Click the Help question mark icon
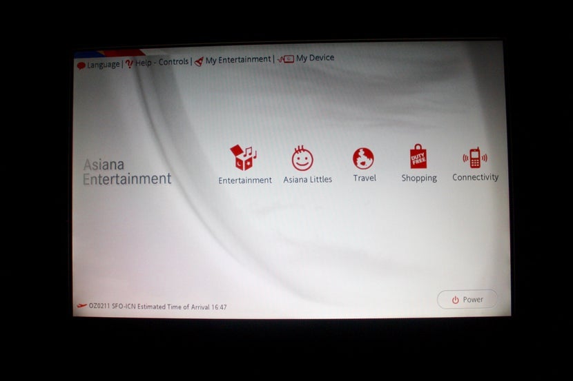The image size is (573, 381). [129, 64]
